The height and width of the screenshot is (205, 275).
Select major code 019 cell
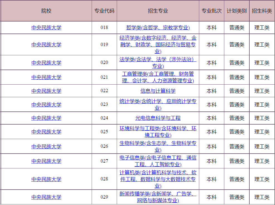pos(104,45)
